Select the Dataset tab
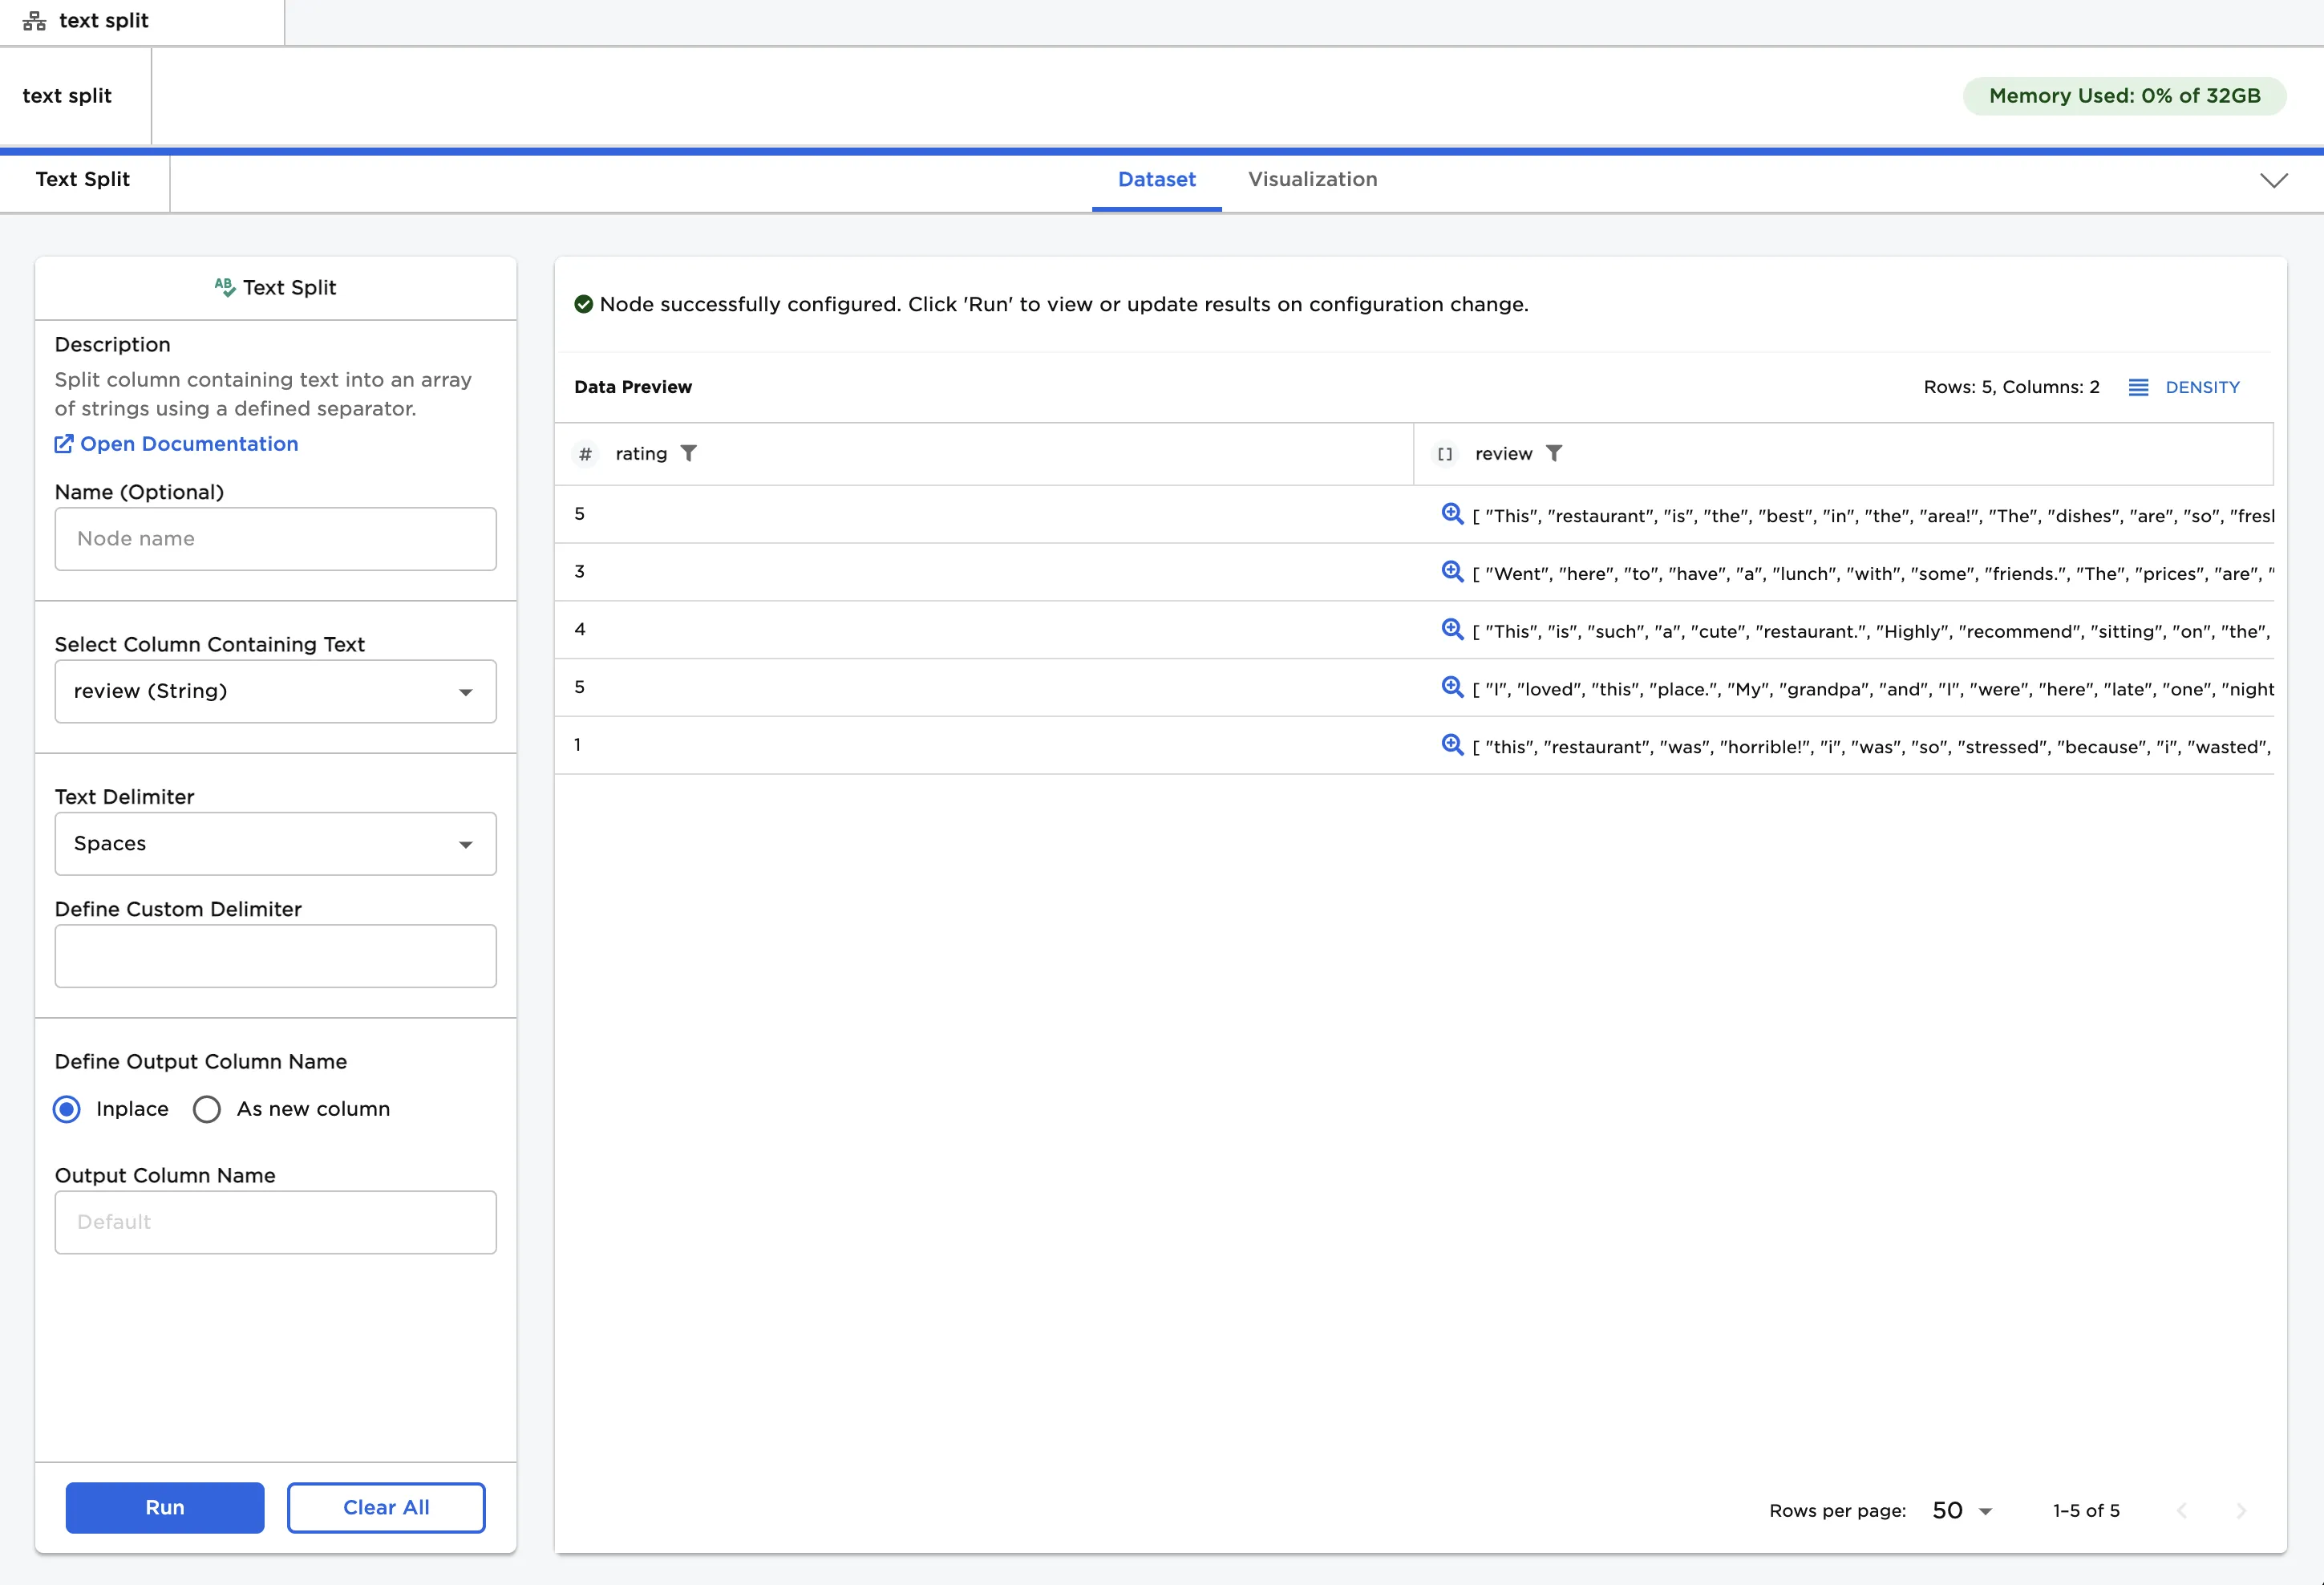The image size is (2324, 1585). [1156, 180]
